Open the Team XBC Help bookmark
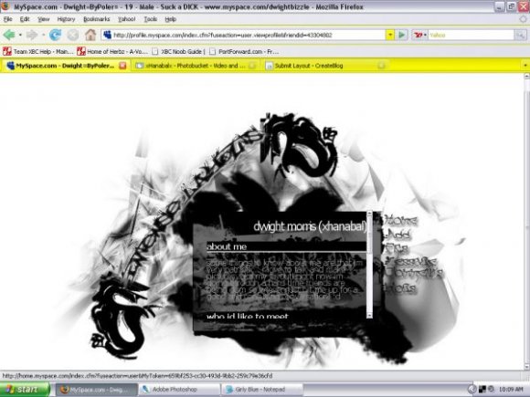This screenshot has height=397, width=530. [x=37, y=51]
